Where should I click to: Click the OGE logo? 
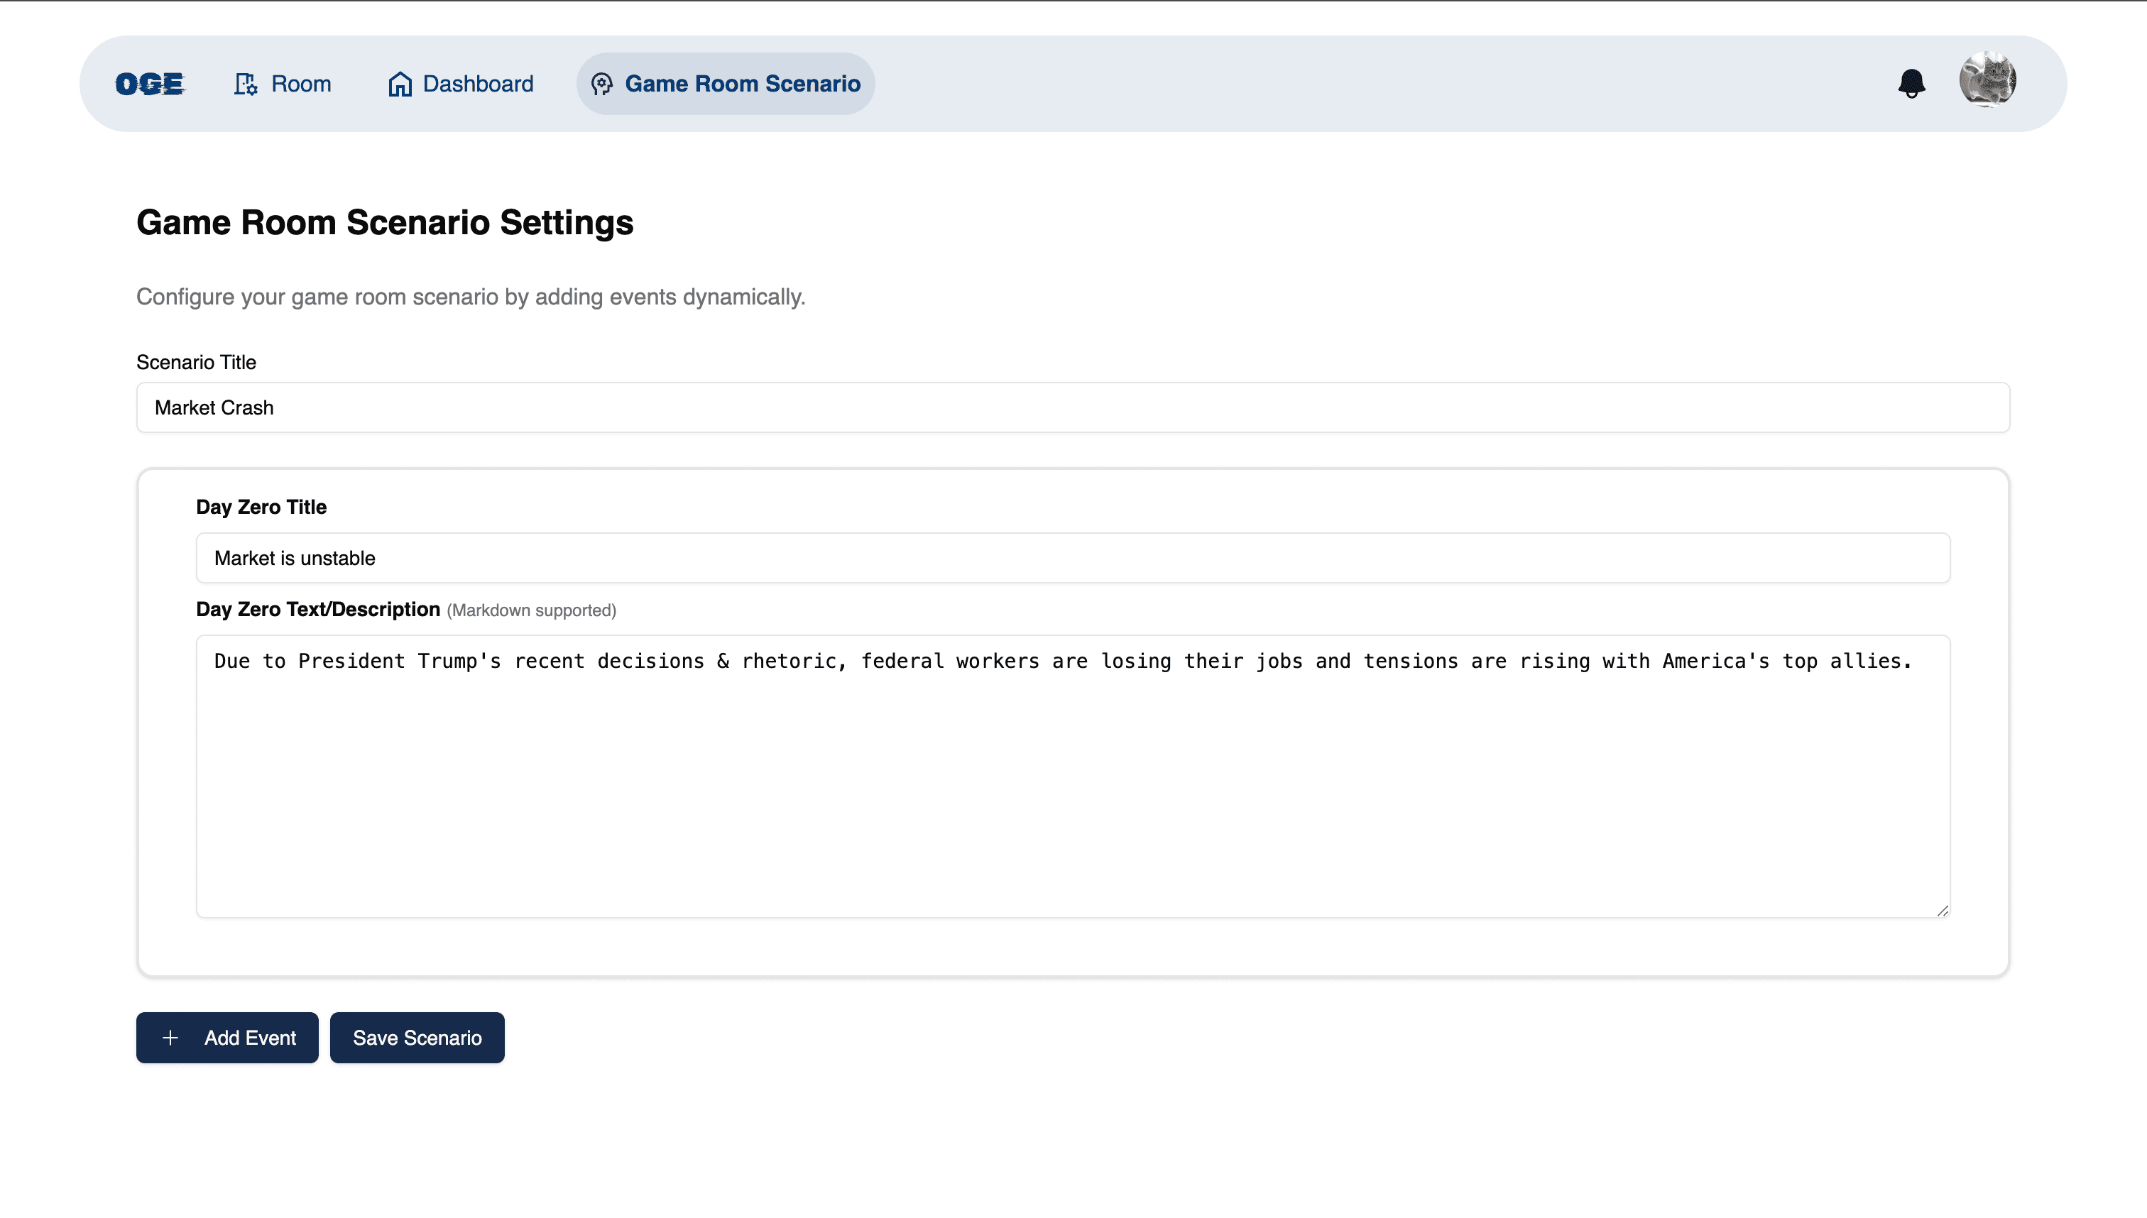point(150,84)
